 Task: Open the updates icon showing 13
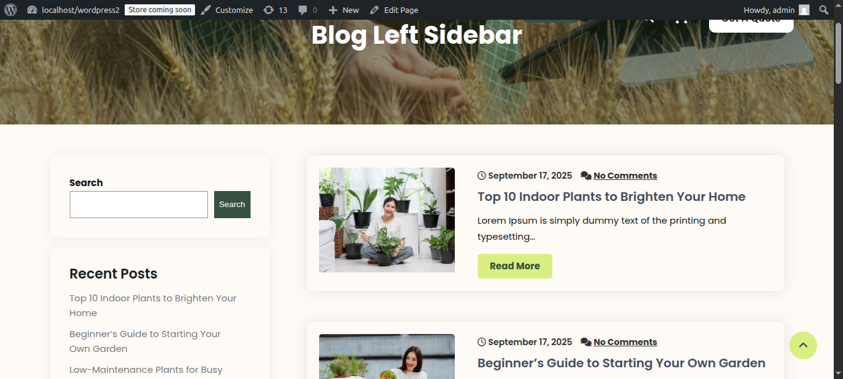tap(268, 10)
